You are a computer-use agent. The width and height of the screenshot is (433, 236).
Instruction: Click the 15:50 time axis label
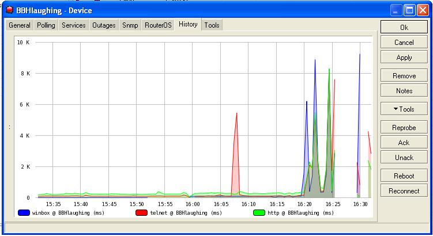click(137, 204)
